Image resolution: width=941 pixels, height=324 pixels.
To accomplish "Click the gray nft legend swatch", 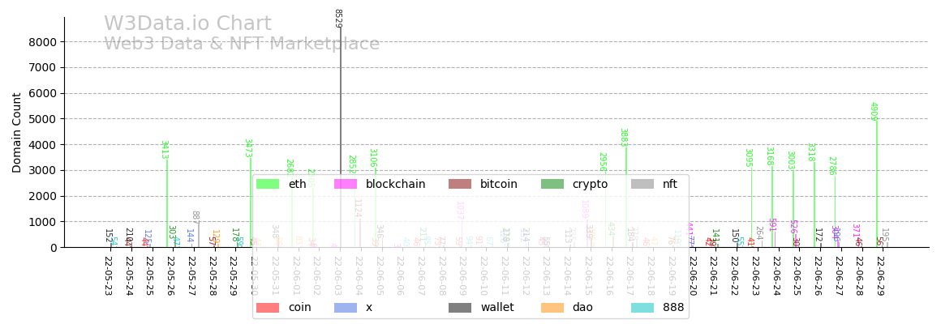I will pos(642,185).
